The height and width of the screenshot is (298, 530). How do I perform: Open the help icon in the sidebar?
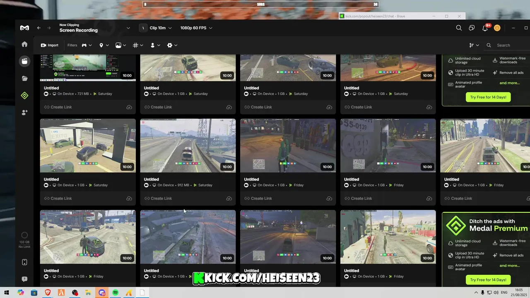coord(24,279)
